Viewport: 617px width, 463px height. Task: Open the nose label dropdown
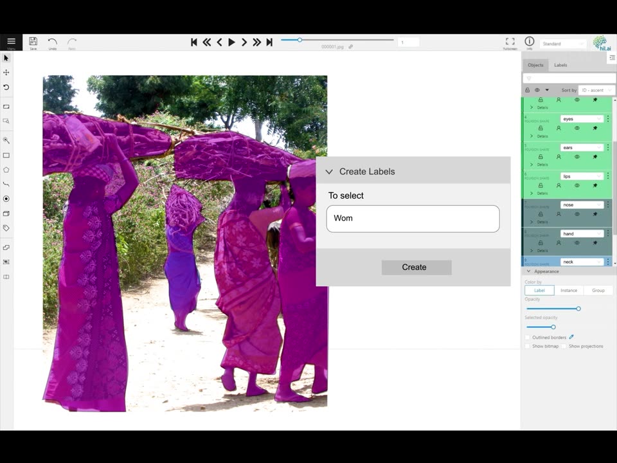(x=582, y=204)
